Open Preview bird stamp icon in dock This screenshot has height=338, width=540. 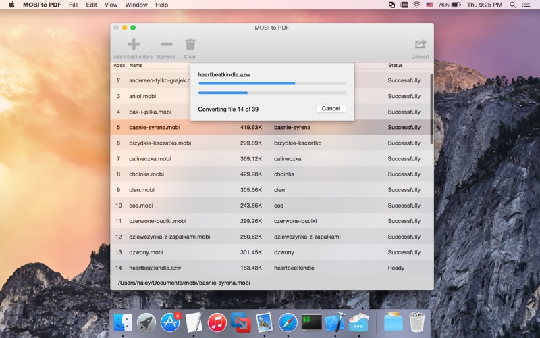click(264, 323)
